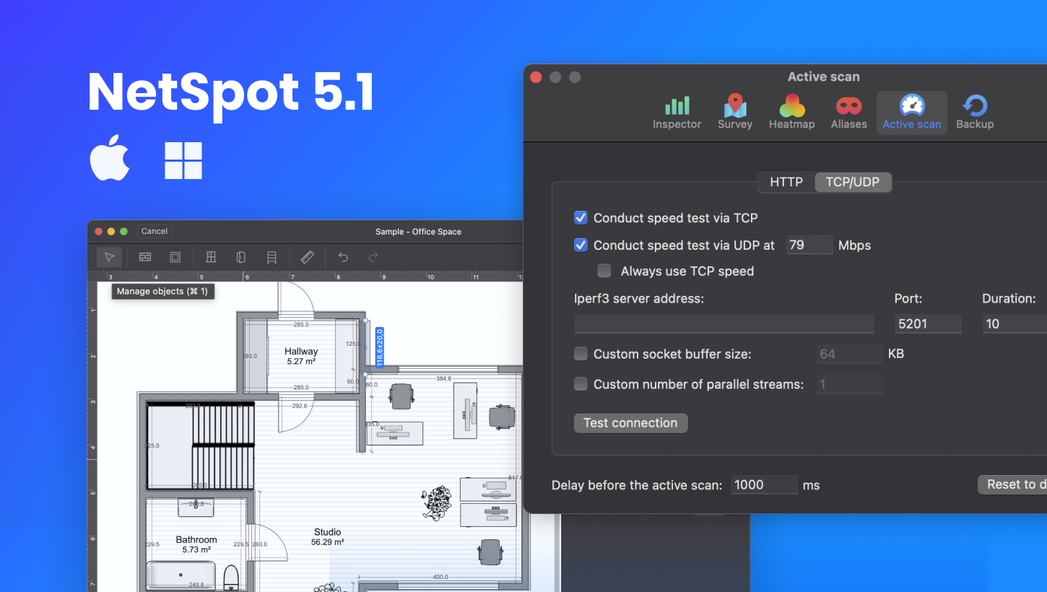Click the delay before active scan field

pos(764,484)
